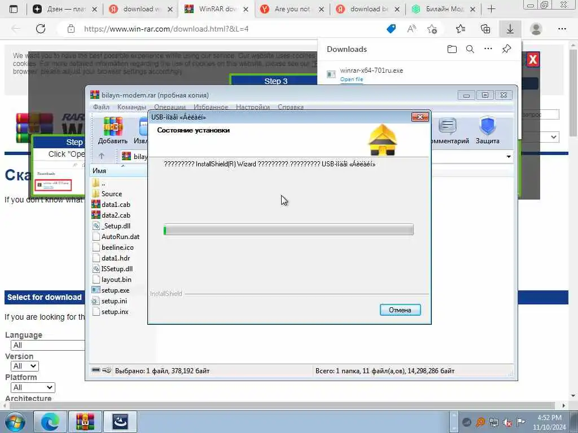
Task: Cancel the installation with Отмена button
Action: click(x=400, y=310)
